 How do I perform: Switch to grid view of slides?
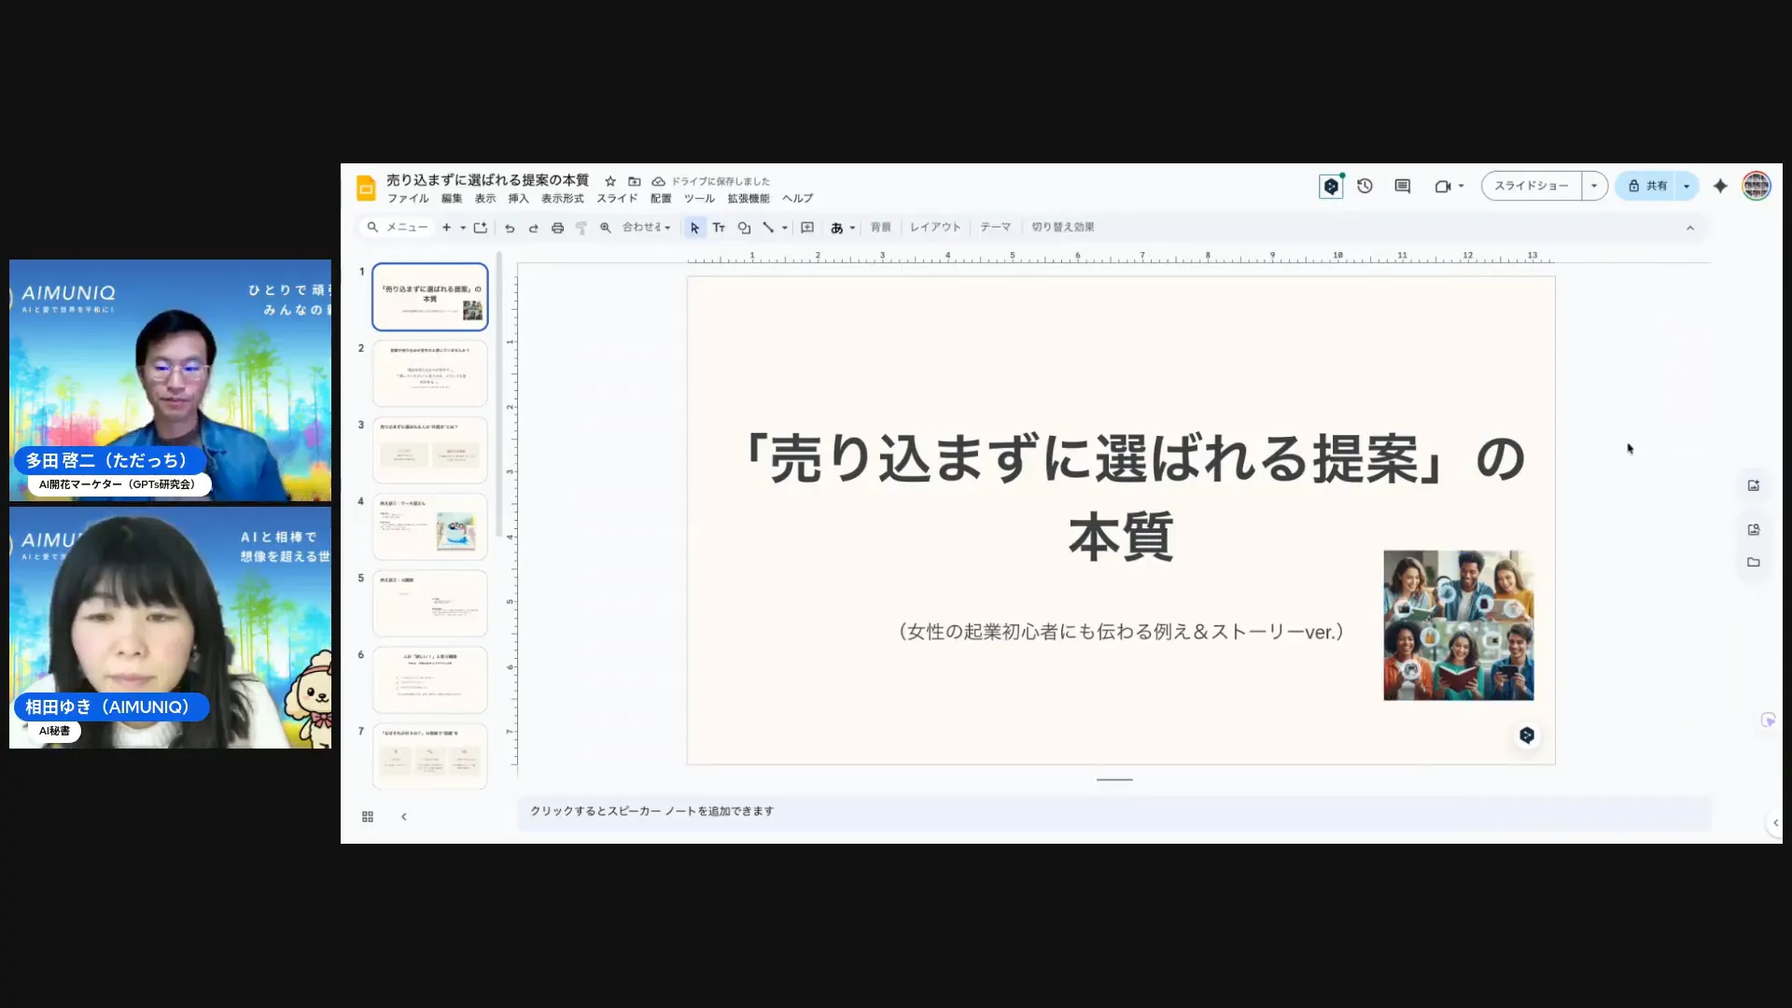(368, 816)
